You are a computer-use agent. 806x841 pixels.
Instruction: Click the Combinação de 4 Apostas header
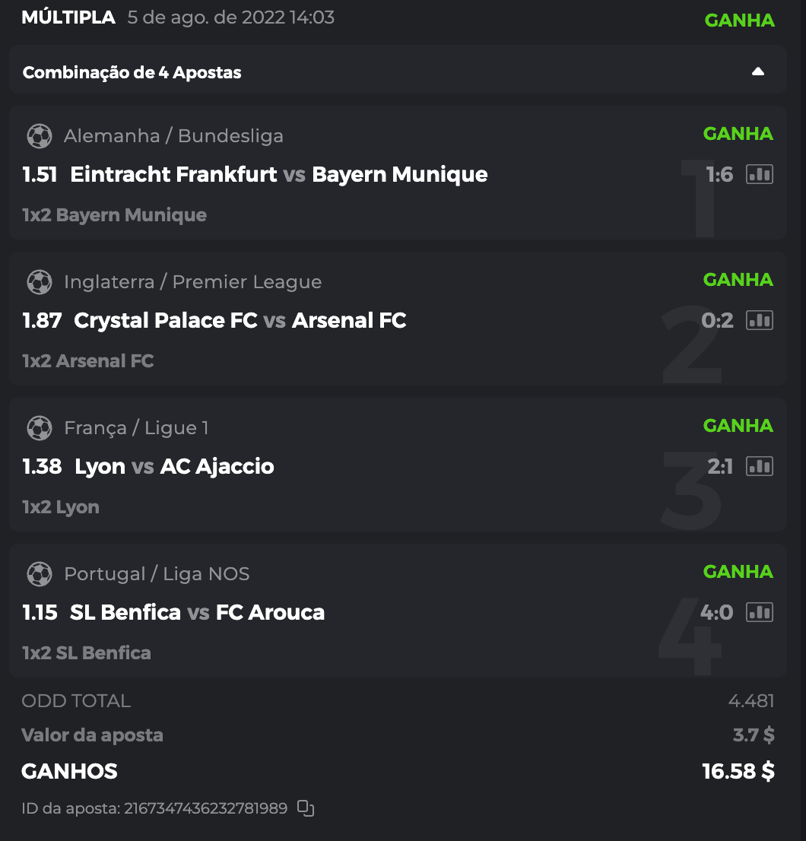(132, 73)
